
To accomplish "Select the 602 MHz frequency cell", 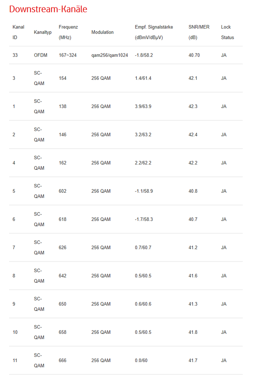I will 63,191.
